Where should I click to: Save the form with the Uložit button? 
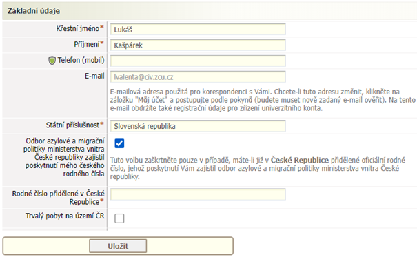click(x=118, y=246)
